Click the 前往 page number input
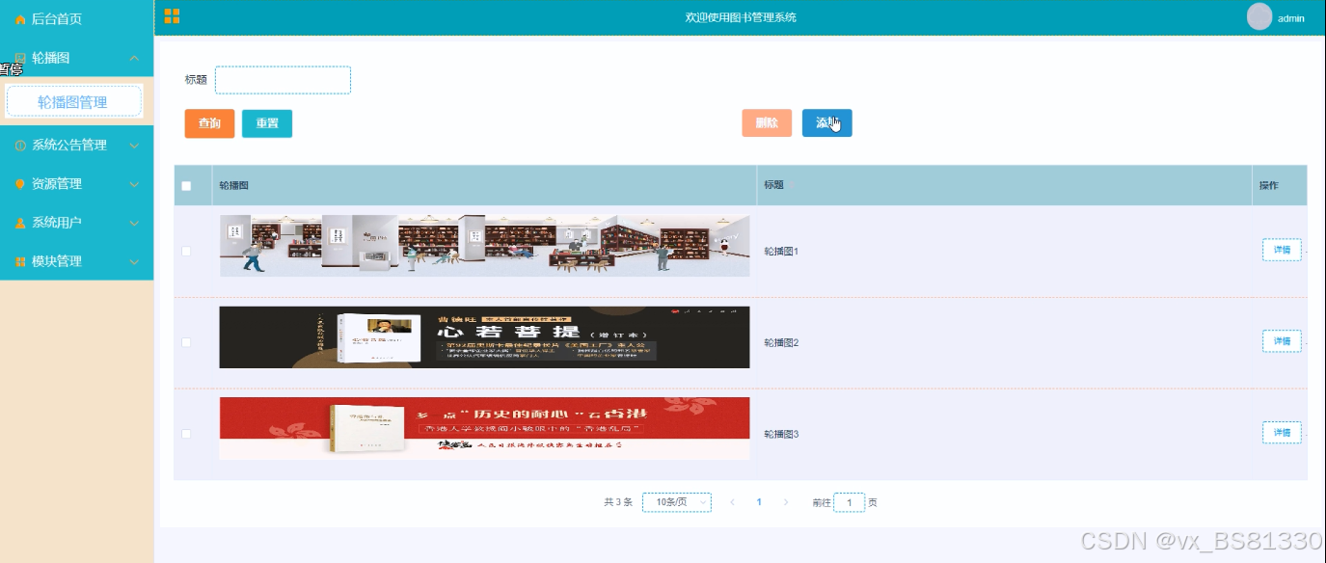1326x563 pixels. coord(849,502)
